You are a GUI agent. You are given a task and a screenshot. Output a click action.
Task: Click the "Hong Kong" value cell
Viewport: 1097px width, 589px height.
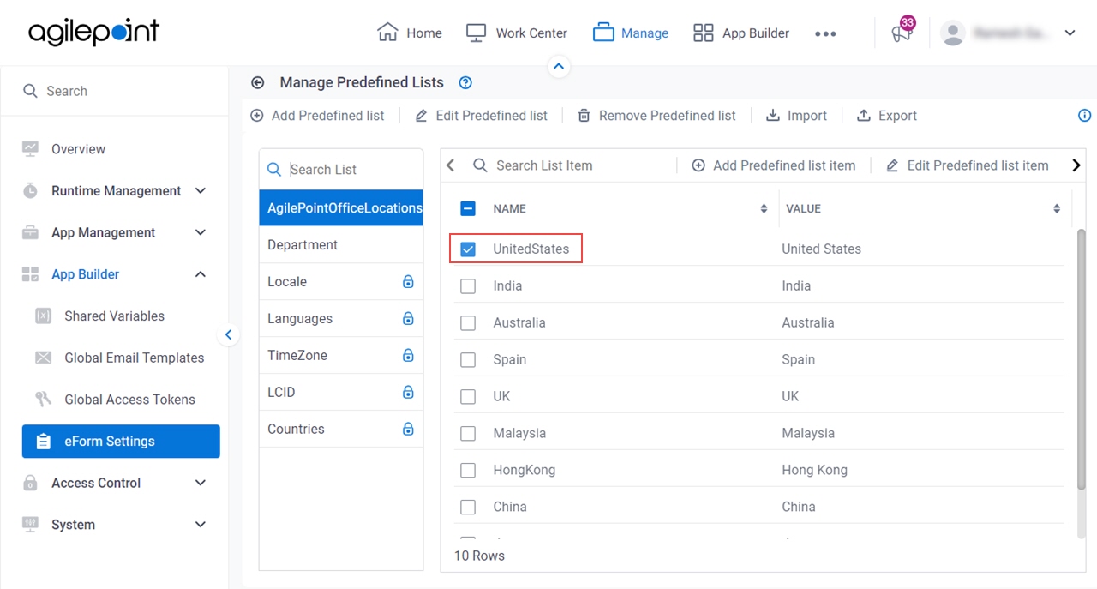(x=814, y=470)
